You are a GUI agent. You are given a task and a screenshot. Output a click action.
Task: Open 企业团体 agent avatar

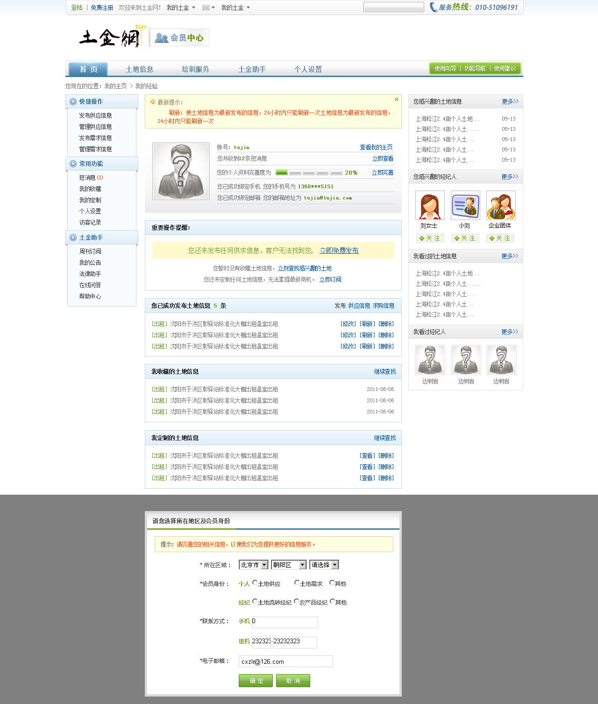[x=501, y=205]
